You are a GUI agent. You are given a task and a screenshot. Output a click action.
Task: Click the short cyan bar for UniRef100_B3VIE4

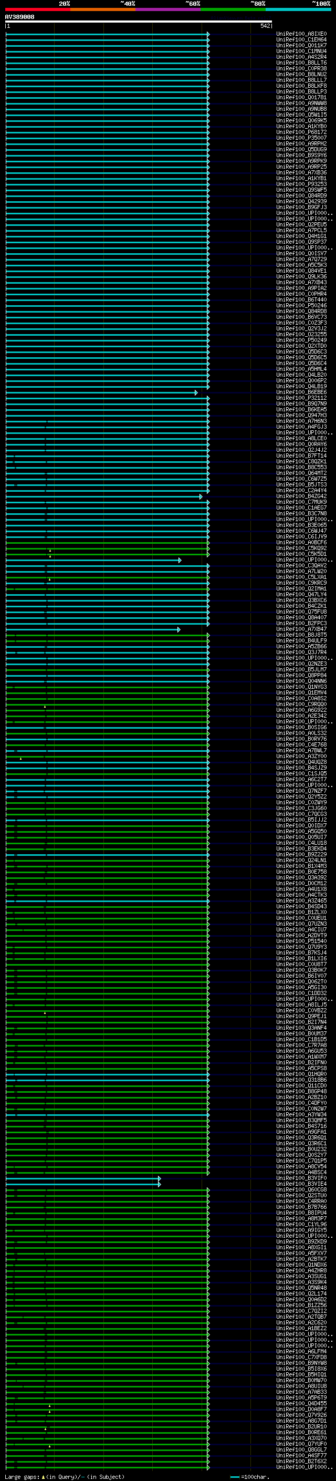point(83,1184)
